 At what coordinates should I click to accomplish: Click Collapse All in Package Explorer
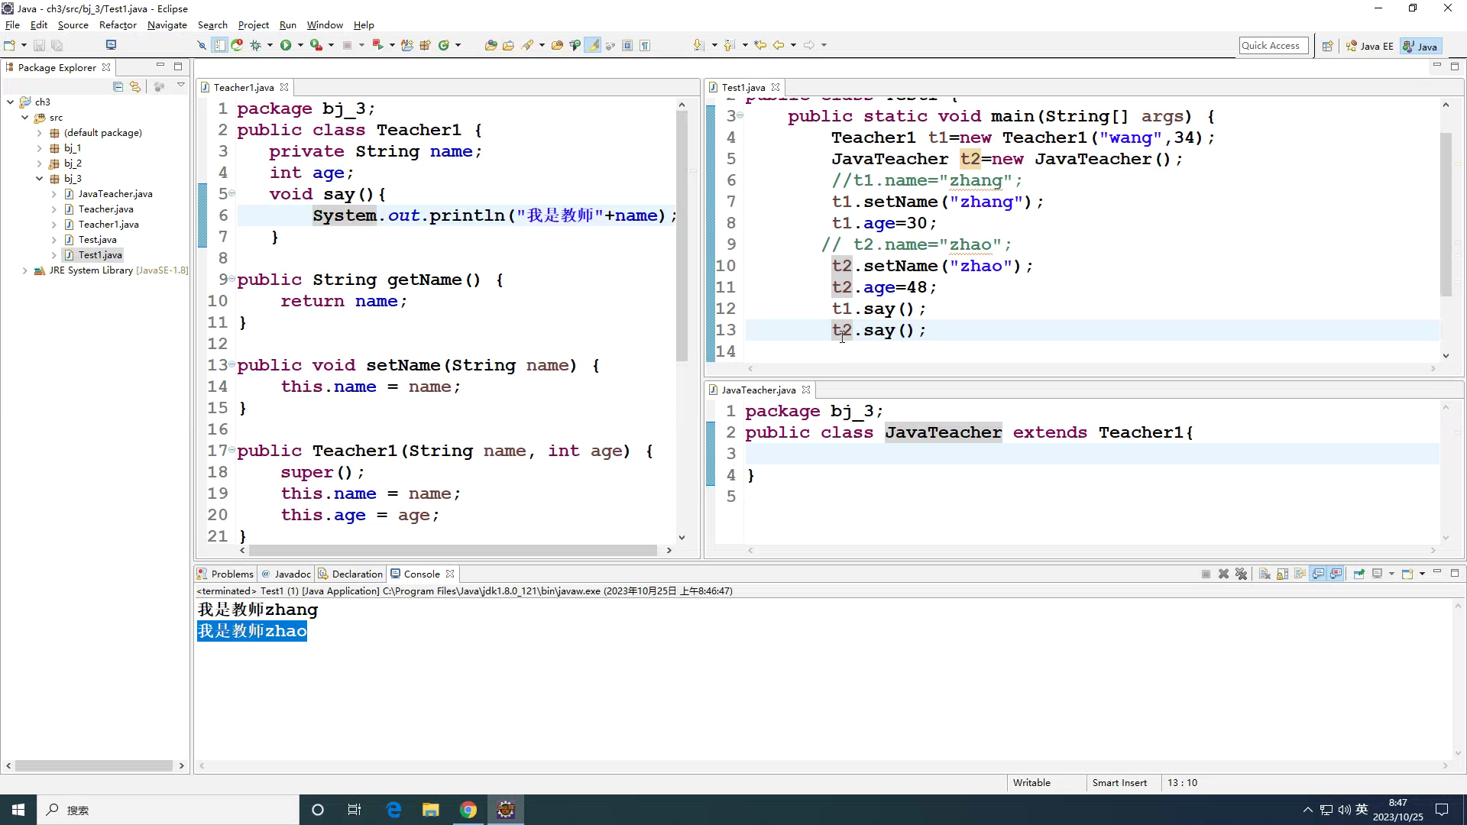point(118,86)
